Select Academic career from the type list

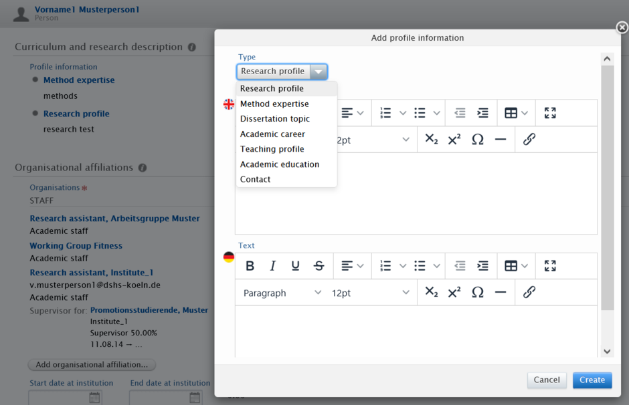click(x=286, y=134)
